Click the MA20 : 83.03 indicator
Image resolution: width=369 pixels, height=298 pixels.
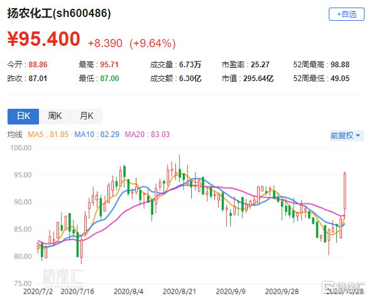click(147, 135)
